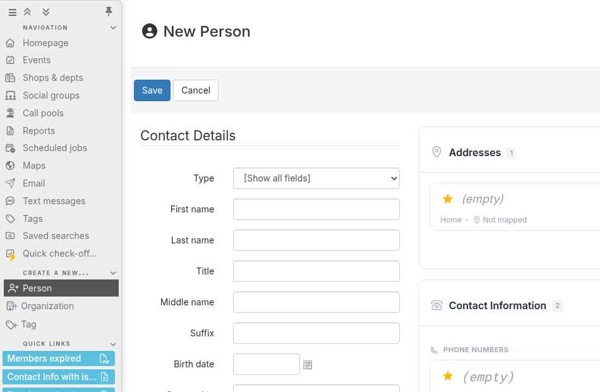Click the Maps globe icon
Viewport: 600px width, 392px height.
click(10, 166)
